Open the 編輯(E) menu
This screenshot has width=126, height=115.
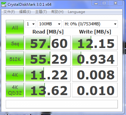click(25, 12)
